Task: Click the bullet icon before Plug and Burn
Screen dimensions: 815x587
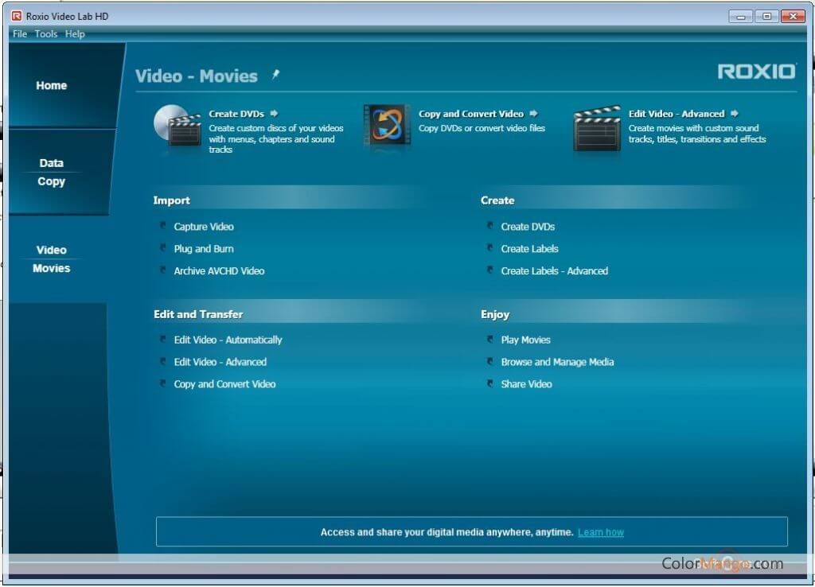Action: tap(162, 248)
